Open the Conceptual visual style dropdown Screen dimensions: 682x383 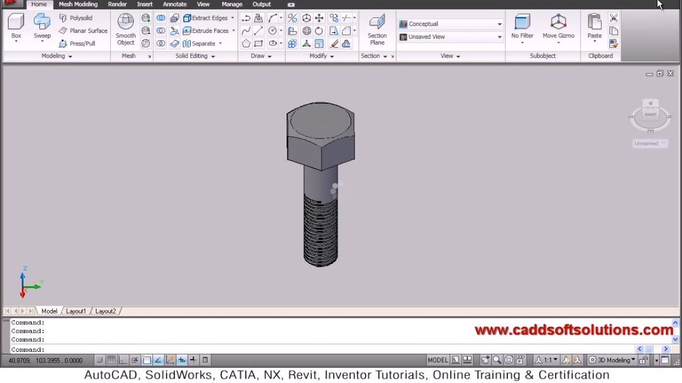[450, 24]
